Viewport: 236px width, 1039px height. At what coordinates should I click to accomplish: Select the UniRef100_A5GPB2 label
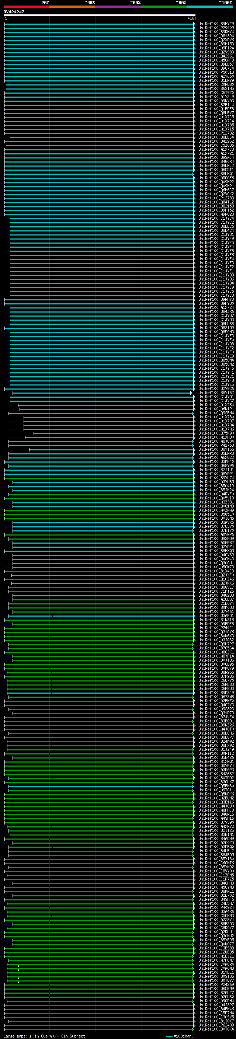pyautogui.click(x=216, y=543)
